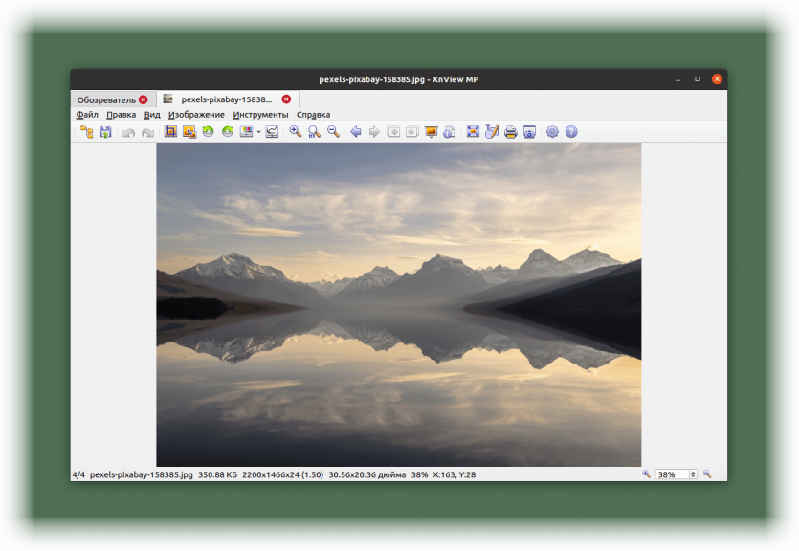Toggle fullscreen view icon in toolbar
Image resolution: width=799 pixels, height=551 pixels.
point(473,132)
